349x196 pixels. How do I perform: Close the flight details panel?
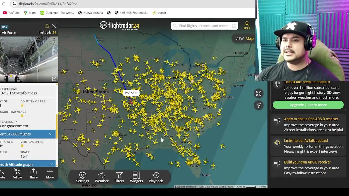click(54, 26)
